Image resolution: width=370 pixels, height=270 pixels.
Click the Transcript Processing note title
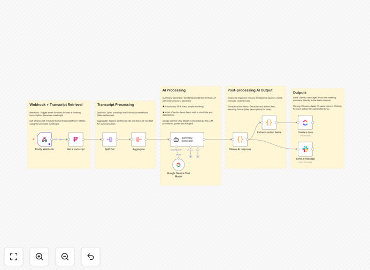(x=115, y=105)
